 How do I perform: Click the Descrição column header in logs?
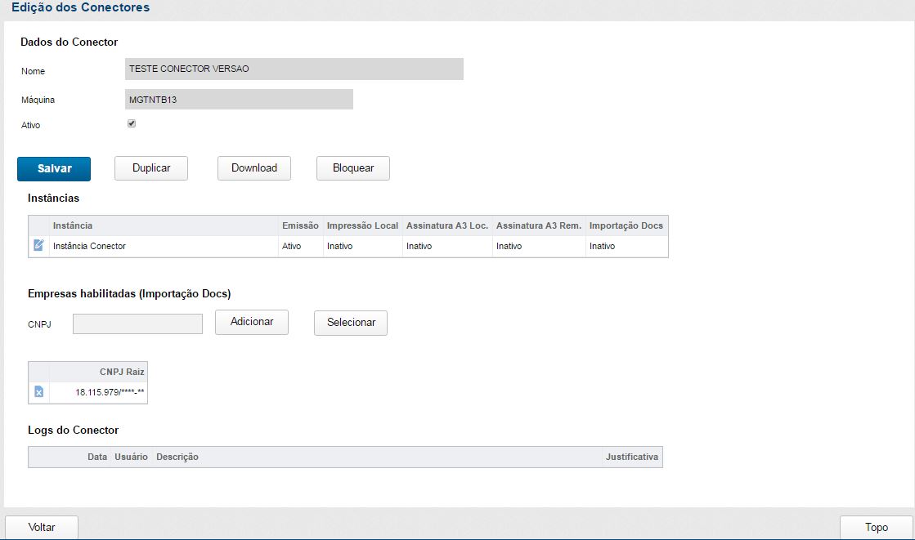click(x=177, y=457)
